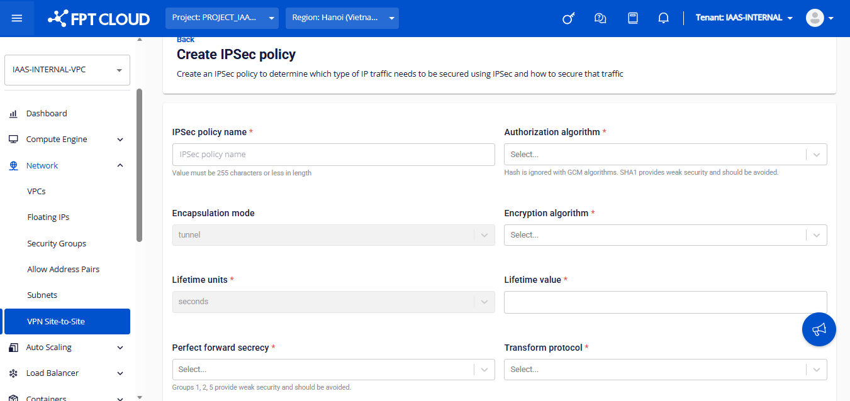Open the help chat icon
The width and height of the screenshot is (850, 401).
point(600,18)
